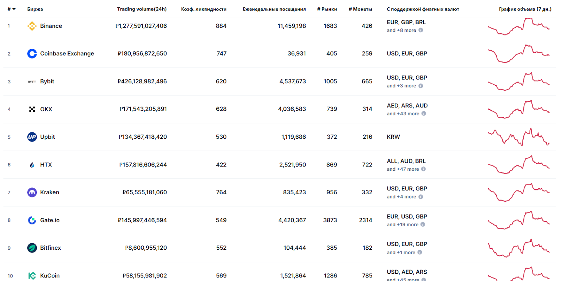Open the Kraken exchange link

point(50,192)
